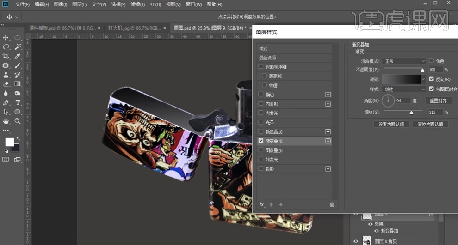458x245 pixels.
Task: Pick the Horizontal Type tool
Action: [18, 102]
